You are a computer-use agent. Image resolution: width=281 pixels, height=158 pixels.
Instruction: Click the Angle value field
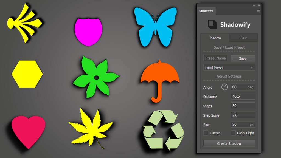pyautogui.click(x=243, y=87)
